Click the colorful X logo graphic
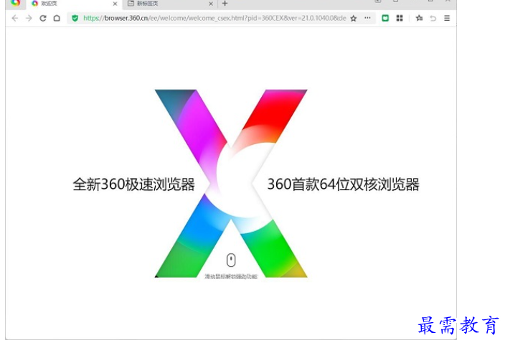This screenshot has width=505, height=348. tap(231, 184)
